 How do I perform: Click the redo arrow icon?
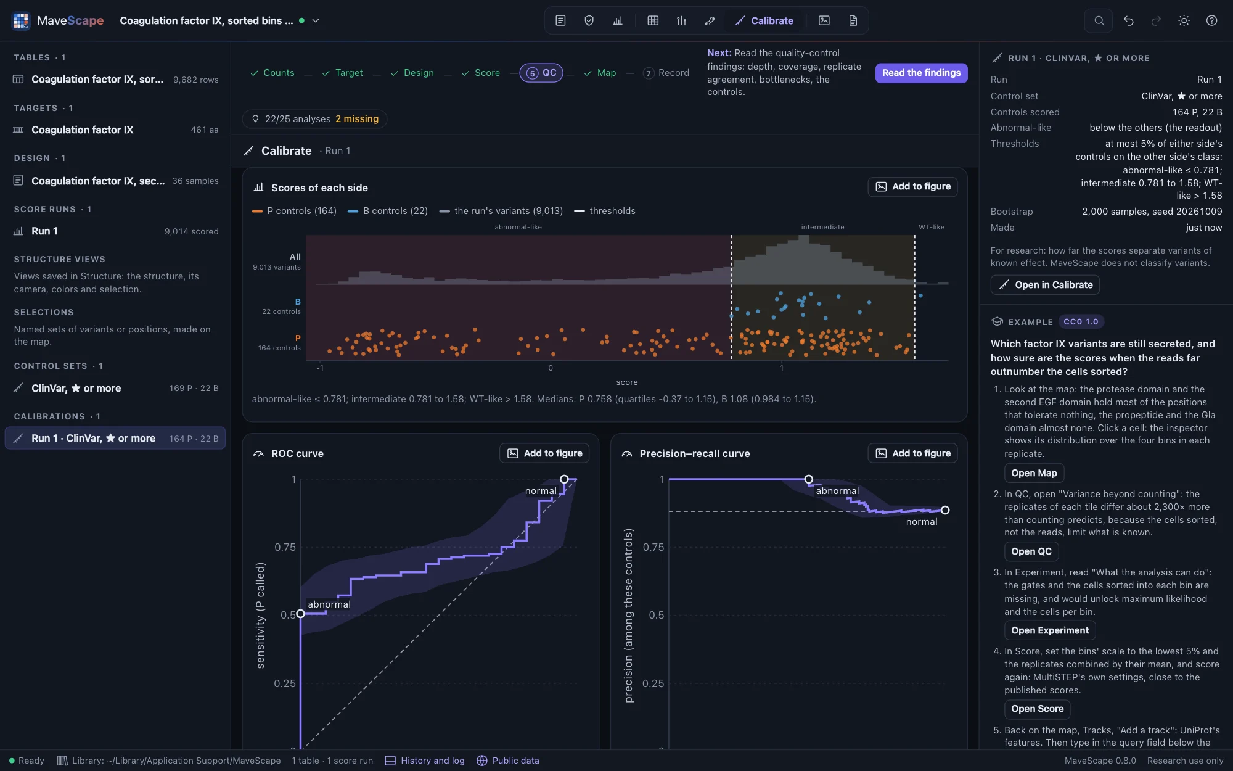(x=1156, y=20)
